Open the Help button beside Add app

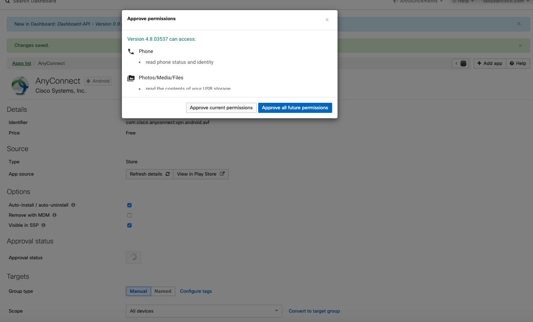518,63
